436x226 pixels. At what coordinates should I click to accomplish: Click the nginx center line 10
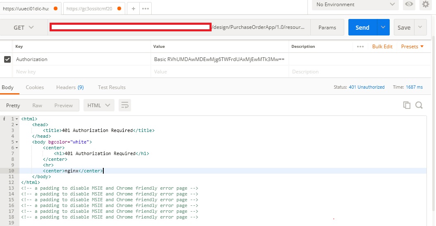(x=73, y=171)
